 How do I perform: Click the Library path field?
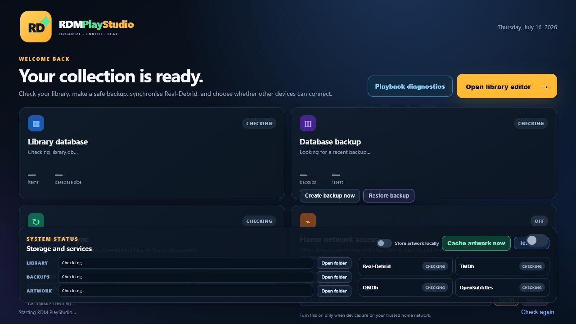click(x=185, y=263)
